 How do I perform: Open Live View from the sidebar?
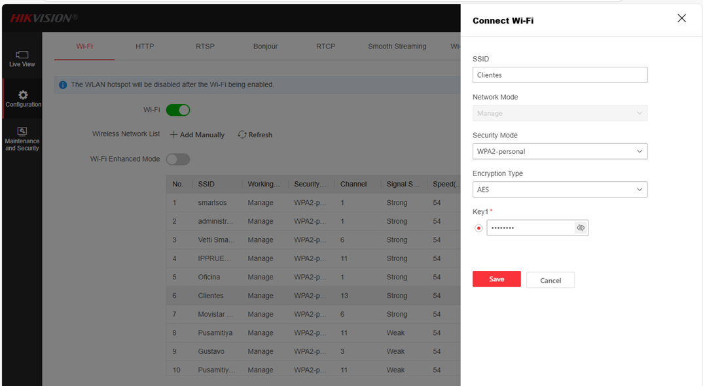pos(22,59)
